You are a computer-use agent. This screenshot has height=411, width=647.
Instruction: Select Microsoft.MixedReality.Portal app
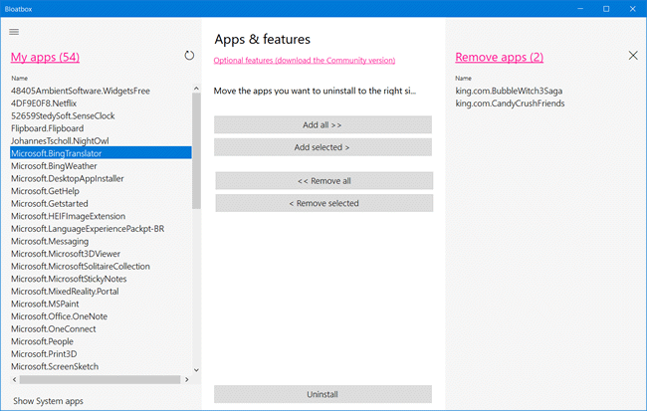click(101, 291)
